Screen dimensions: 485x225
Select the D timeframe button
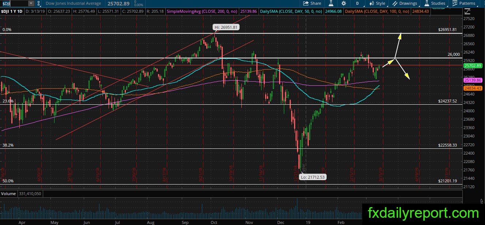(357, 3)
